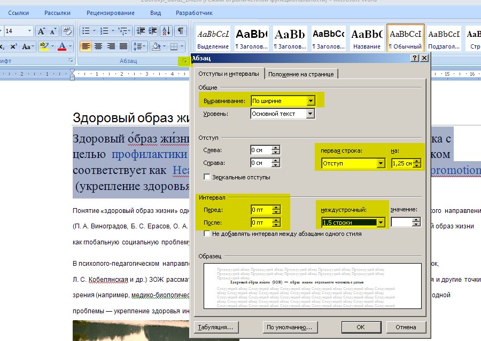Click the bulleted list icon

[x=86, y=31]
